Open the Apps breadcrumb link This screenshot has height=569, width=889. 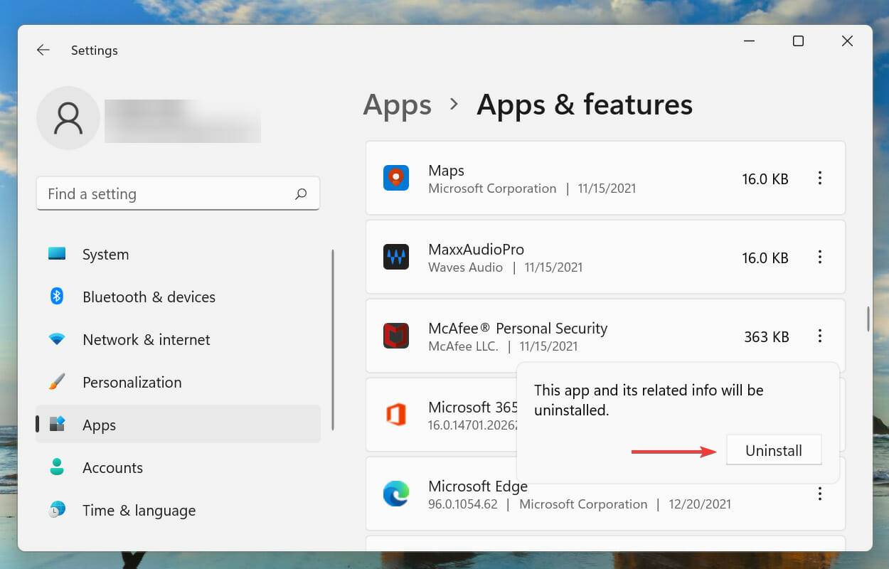tap(397, 105)
